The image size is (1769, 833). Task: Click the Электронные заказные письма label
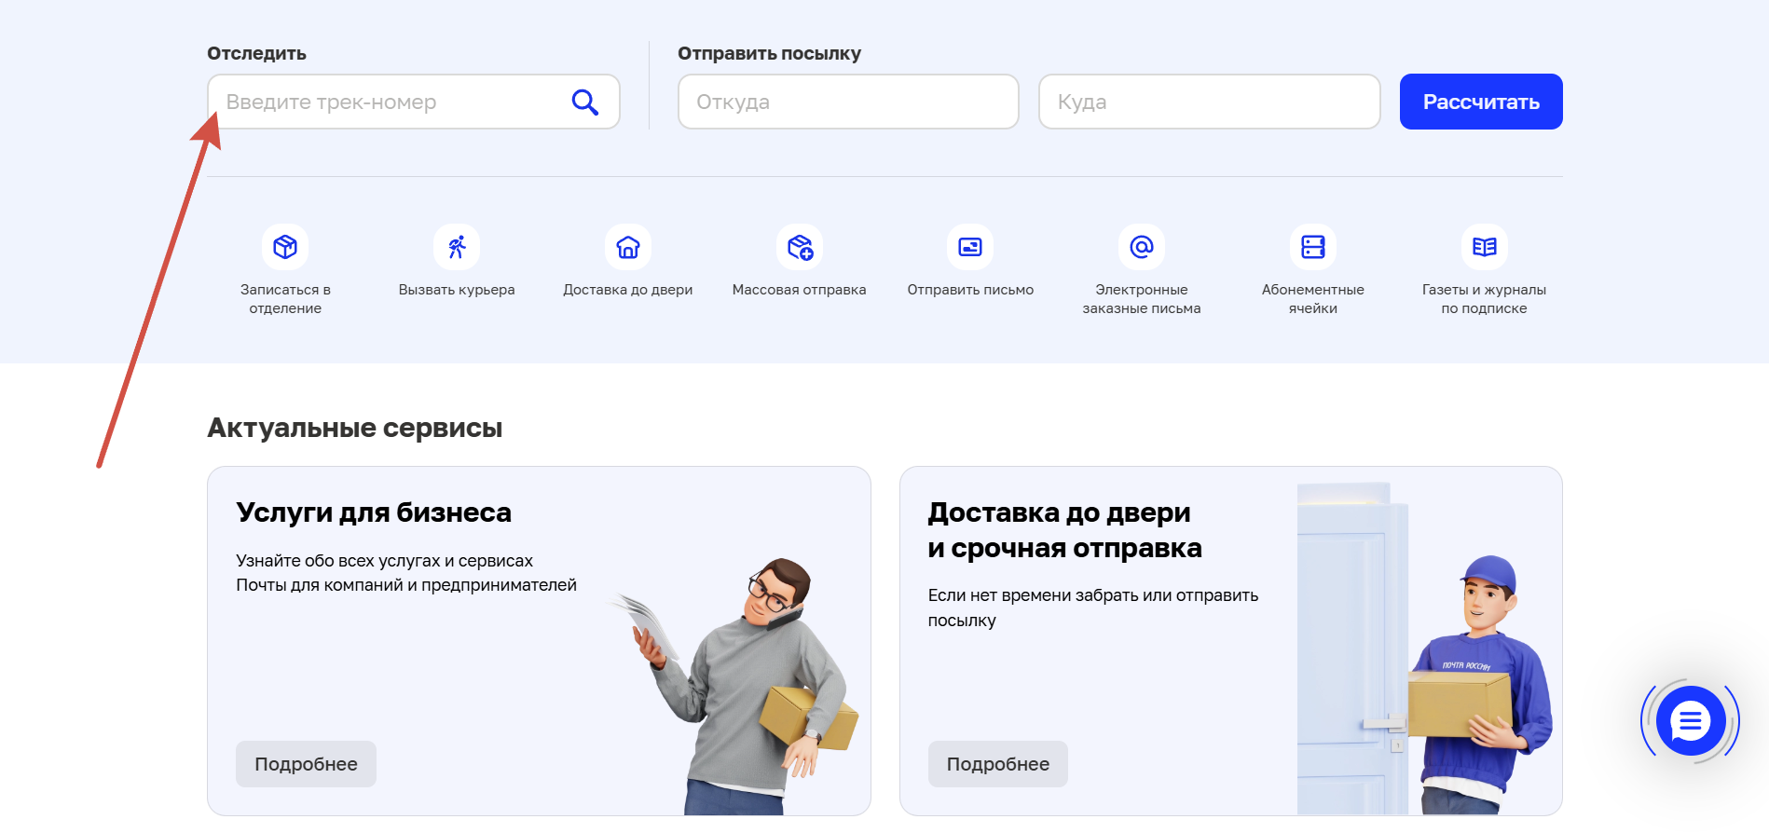1142,299
